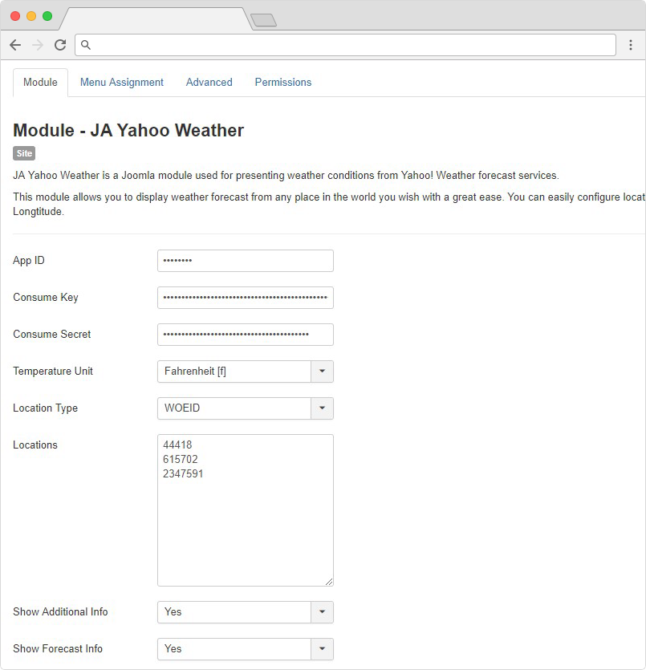The height and width of the screenshot is (670, 646).
Task: Click the 'Location Type' label
Action: pos(45,408)
